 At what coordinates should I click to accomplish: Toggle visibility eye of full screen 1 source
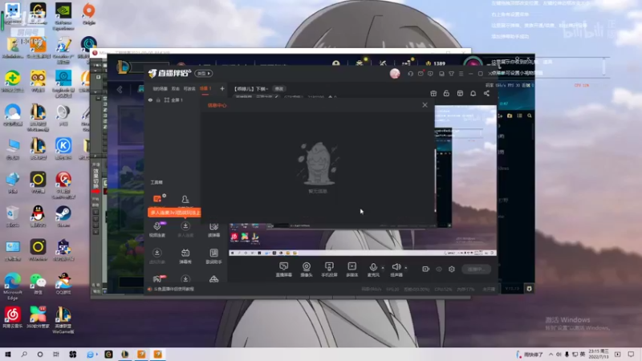(150, 99)
